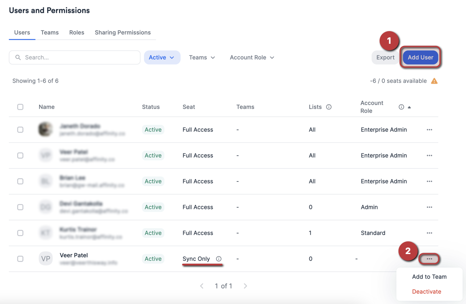Click the info icon beside Account Role header

pyautogui.click(x=401, y=106)
